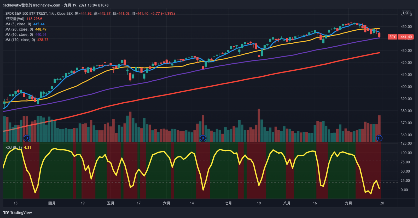Select the MA (120, close, 0) indicator legend
The height and width of the screenshot is (218, 418).
point(20,40)
